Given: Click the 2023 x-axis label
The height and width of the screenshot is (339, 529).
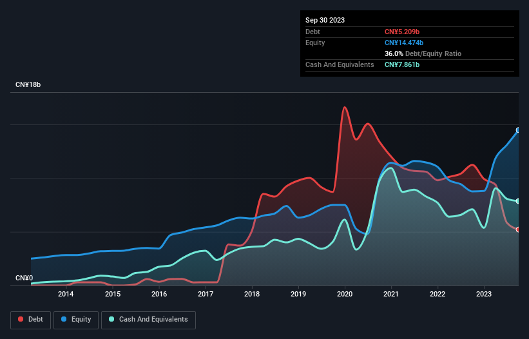Looking at the screenshot, I should coord(484,294).
